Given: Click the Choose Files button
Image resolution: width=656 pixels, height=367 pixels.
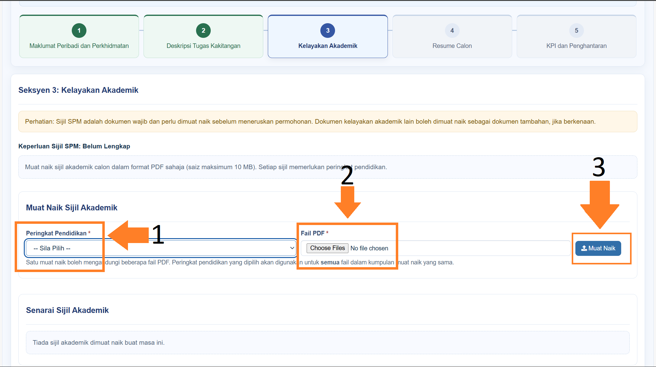Looking at the screenshot, I should pyautogui.click(x=327, y=248).
